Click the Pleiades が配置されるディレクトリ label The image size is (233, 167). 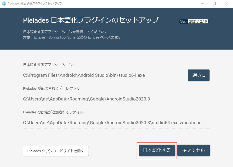click(51, 88)
